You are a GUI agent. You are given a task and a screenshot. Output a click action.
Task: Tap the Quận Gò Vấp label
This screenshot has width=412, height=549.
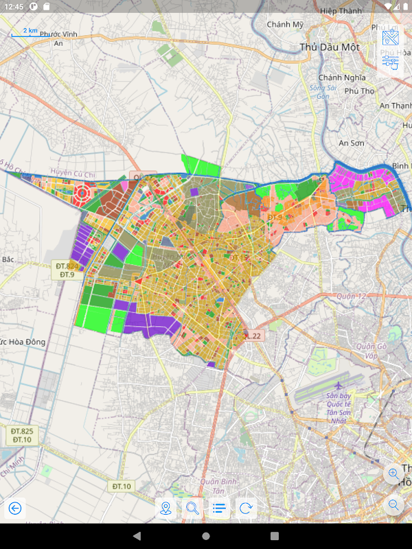[x=371, y=351]
